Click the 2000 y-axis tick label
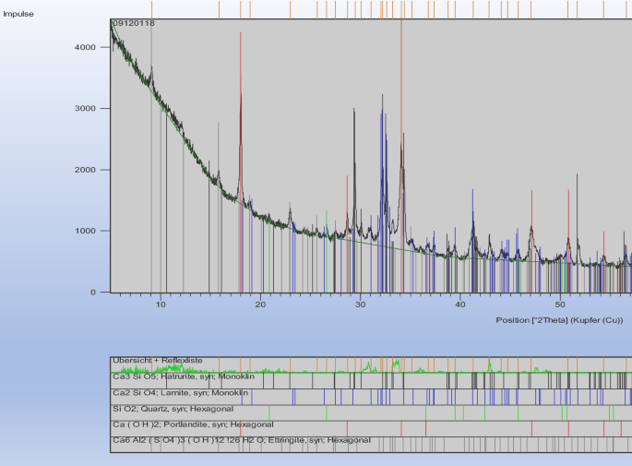The height and width of the screenshot is (466, 632). [85, 170]
